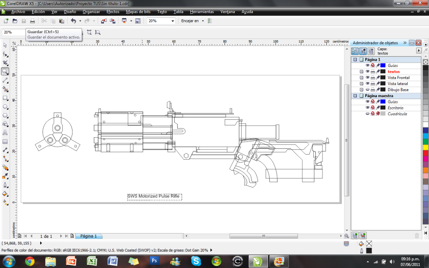Select the Text tool
Screen dimensions: 429x268
click(x=5, y=133)
